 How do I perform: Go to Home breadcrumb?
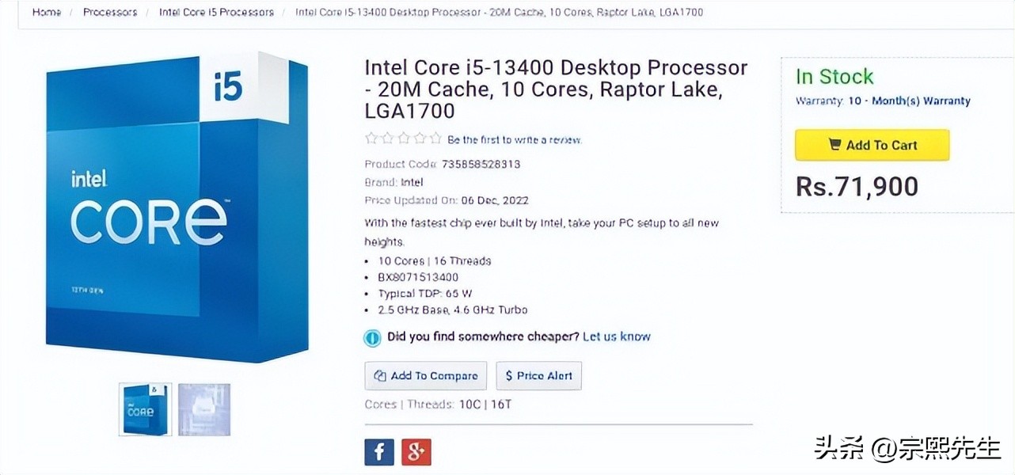(x=47, y=13)
